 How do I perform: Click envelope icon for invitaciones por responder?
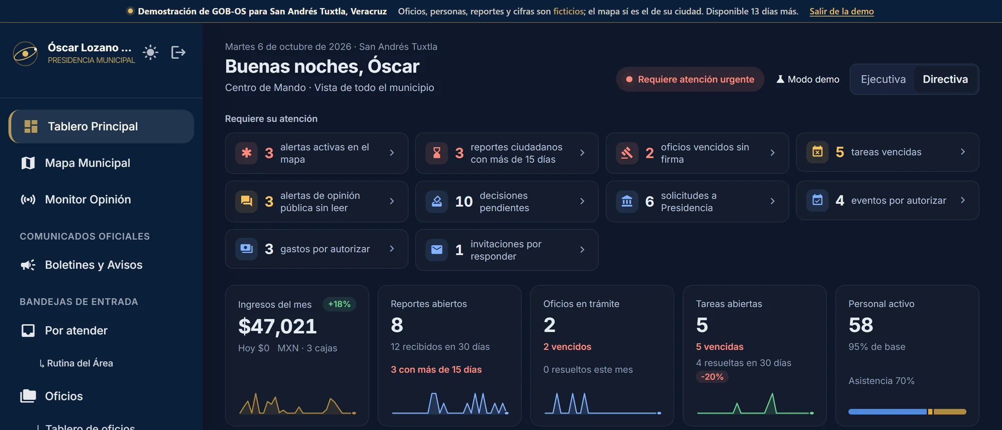(x=437, y=250)
